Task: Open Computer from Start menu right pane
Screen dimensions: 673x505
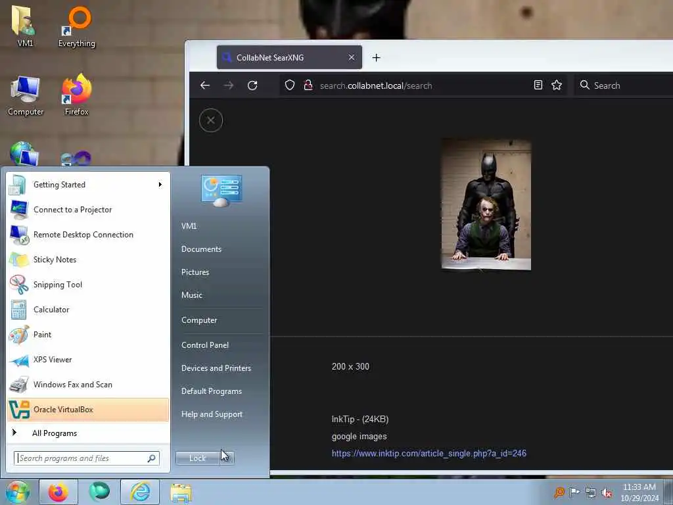Action: [199, 320]
